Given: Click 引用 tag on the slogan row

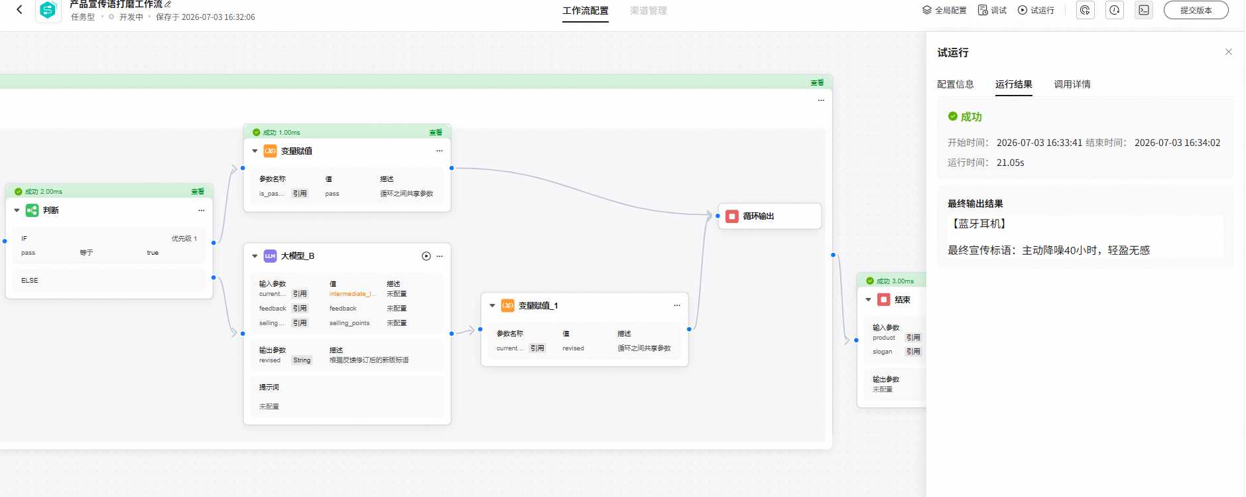Looking at the screenshot, I should (x=913, y=352).
